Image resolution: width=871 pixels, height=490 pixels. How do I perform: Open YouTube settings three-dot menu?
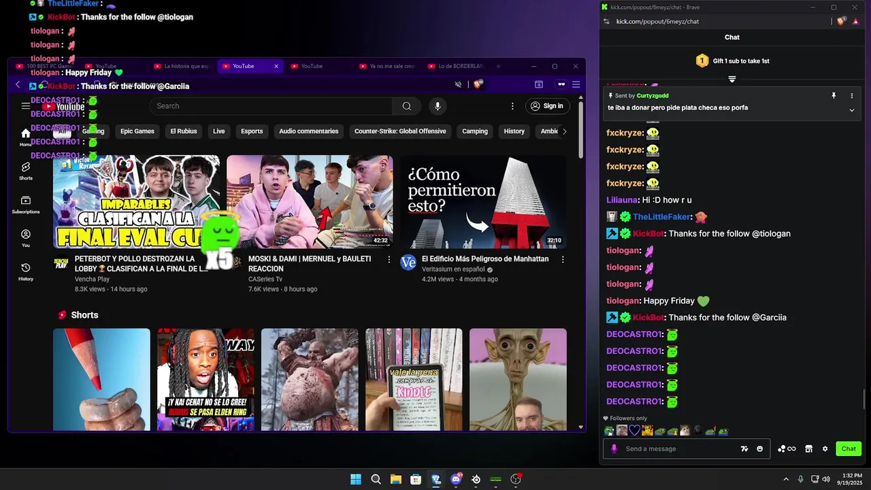(512, 106)
